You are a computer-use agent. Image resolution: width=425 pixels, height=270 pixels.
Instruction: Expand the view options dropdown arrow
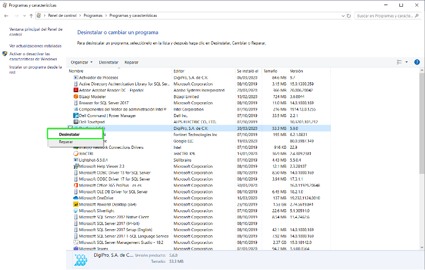click(x=407, y=62)
